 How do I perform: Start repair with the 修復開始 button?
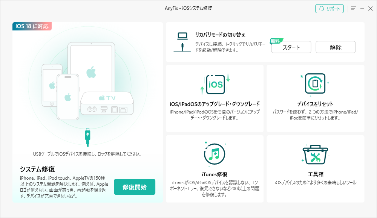pyautogui.click(x=134, y=186)
